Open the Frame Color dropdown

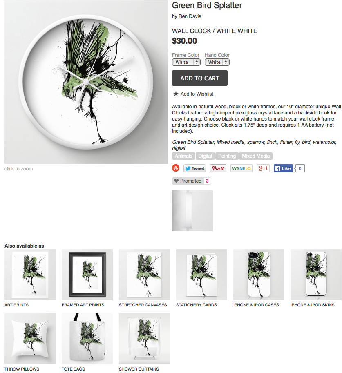186,62
